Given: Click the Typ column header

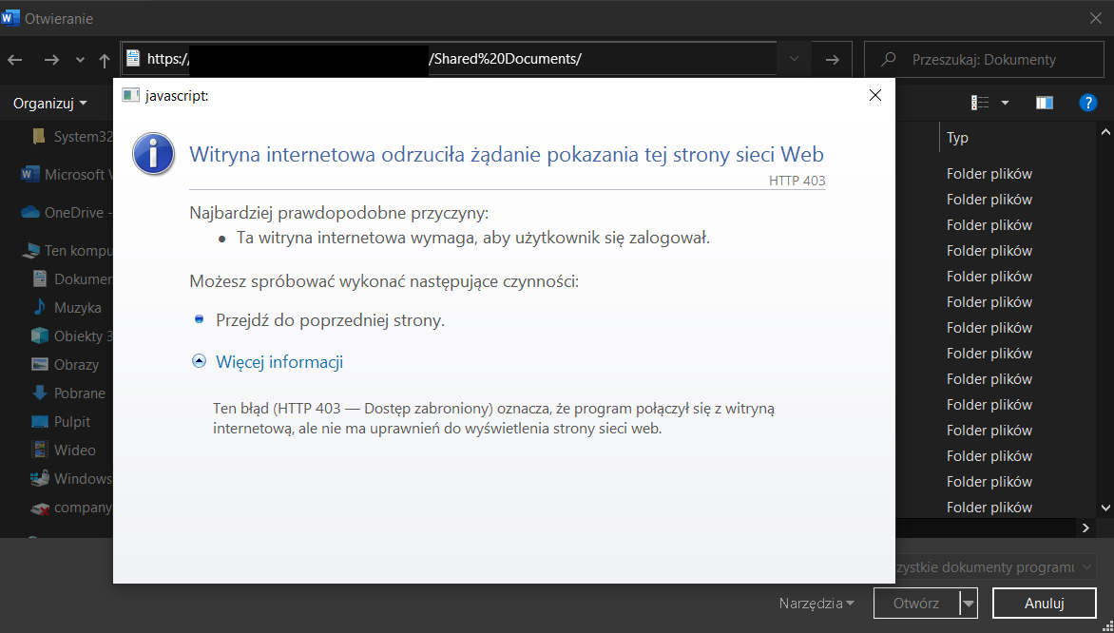Looking at the screenshot, I should coord(957,138).
